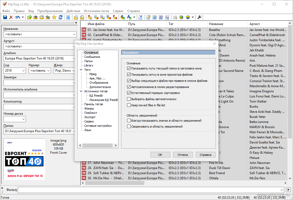
Task: Click the Справка button in dialog
Action: 206,155
